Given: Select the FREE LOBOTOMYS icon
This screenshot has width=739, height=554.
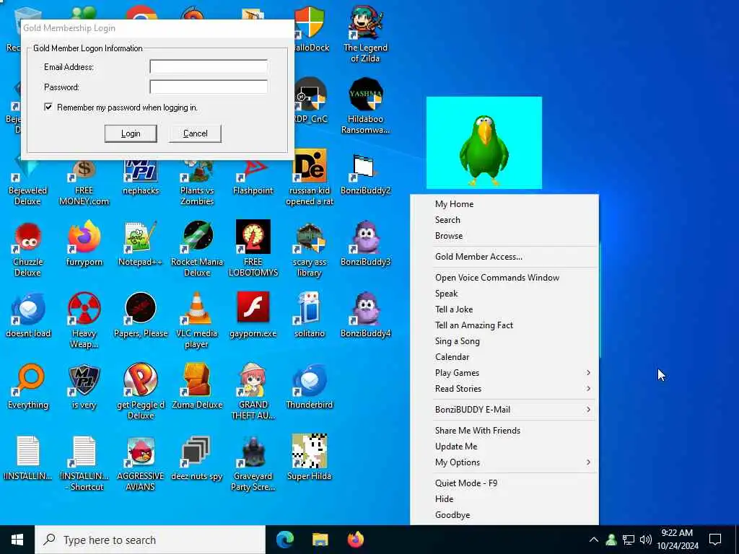Looking at the screenshot, I should tap(253, 249).
